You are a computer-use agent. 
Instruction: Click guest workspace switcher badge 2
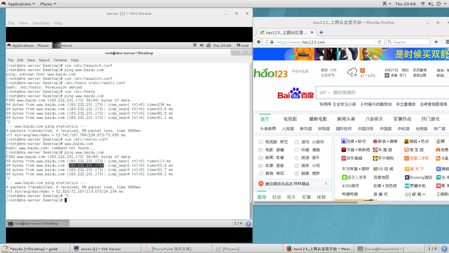coord(248,223)
